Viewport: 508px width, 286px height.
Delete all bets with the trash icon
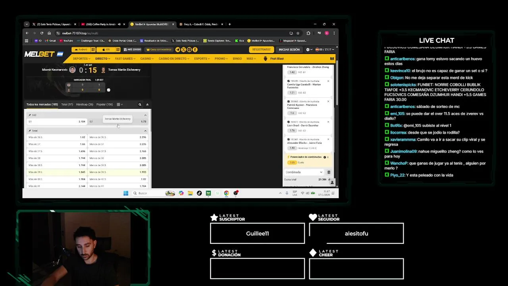(x=329, y=172)
